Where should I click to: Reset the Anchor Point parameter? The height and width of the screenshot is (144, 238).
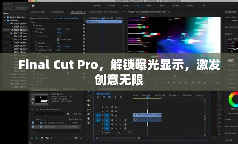point(84,46)
